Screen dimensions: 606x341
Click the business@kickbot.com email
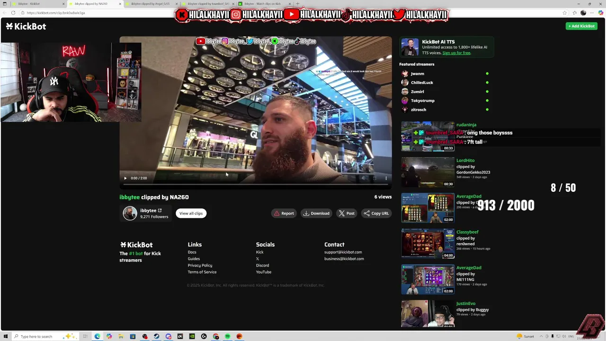(344, 259)
